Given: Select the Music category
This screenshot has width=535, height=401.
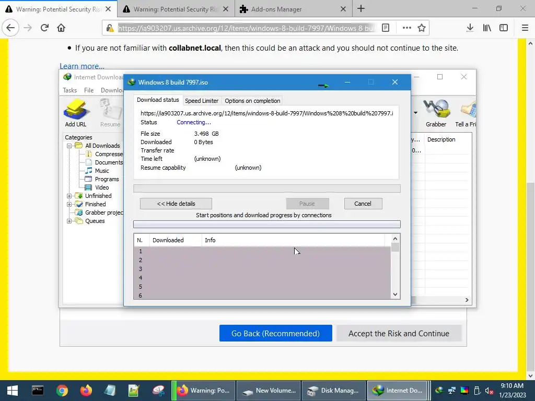Looking at the screenshot, I should click(102, 171).
